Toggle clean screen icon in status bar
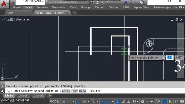The image size is (185, 104). point(176,101)
